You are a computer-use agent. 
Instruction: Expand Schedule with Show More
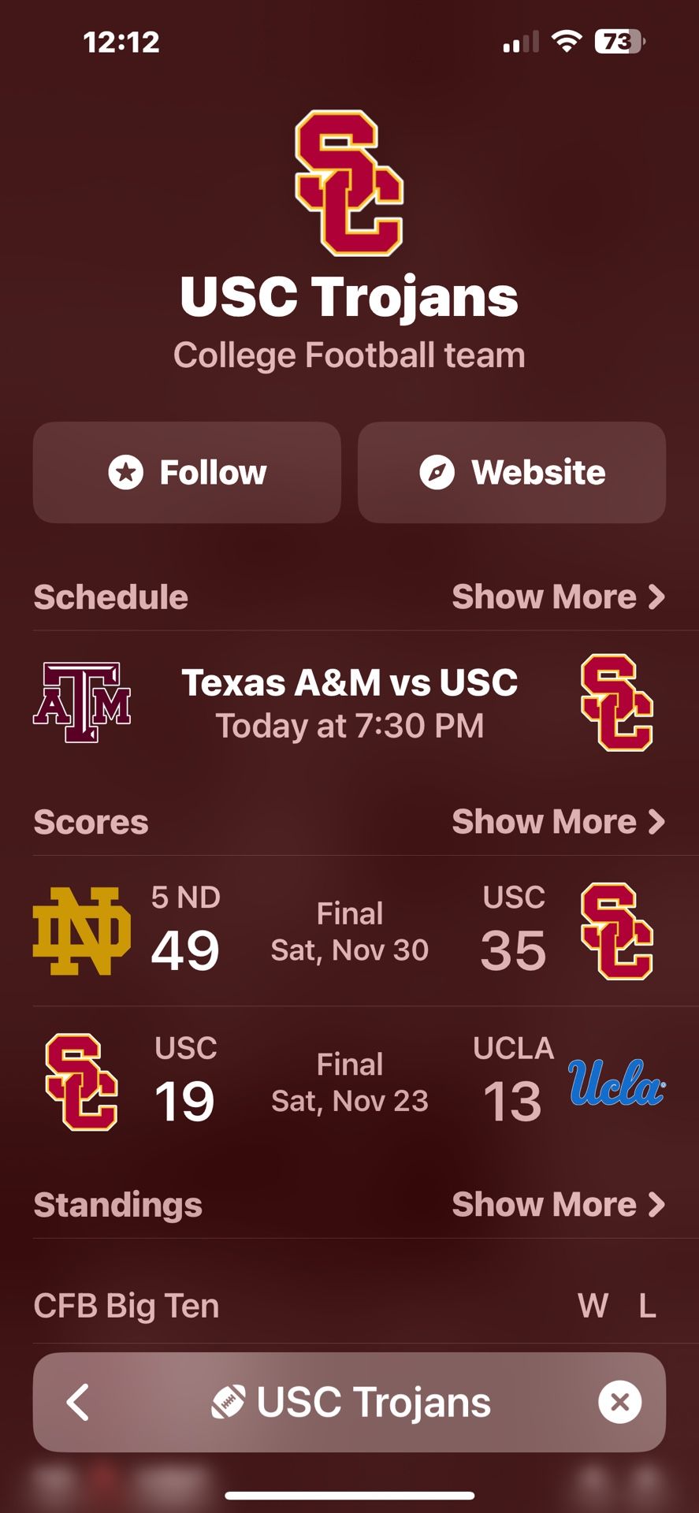[558, 597]
